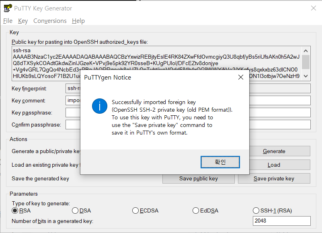Close the PuTTY Key Generator window

point(314,8)
